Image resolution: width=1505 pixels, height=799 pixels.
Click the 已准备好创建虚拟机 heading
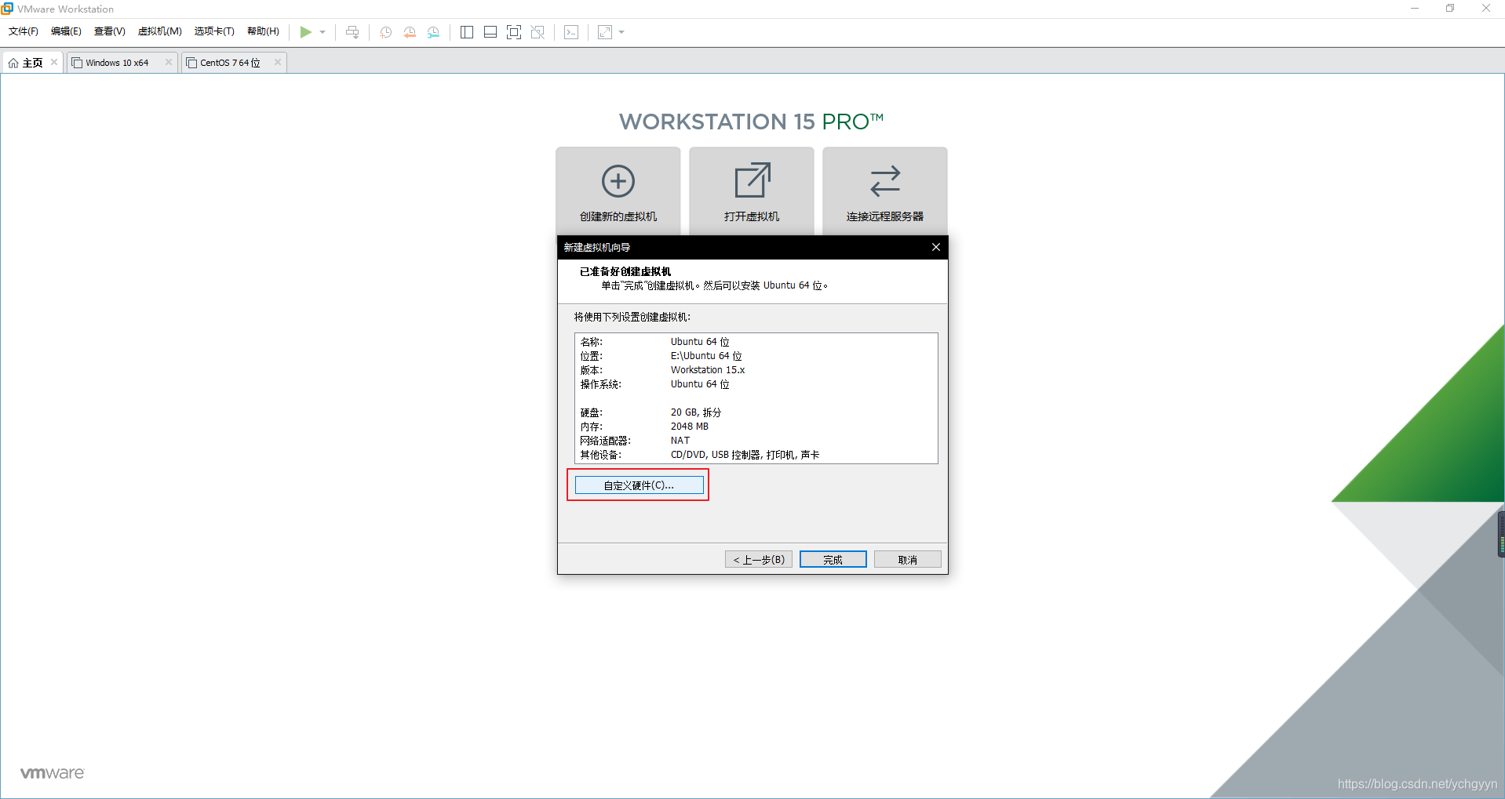tap(625, 271)
